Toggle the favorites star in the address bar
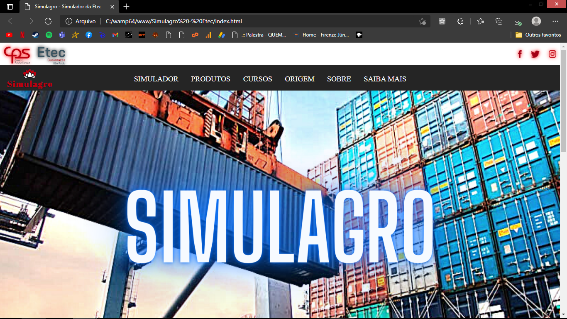The image size is (567, 319). click(x=423, y=21)
